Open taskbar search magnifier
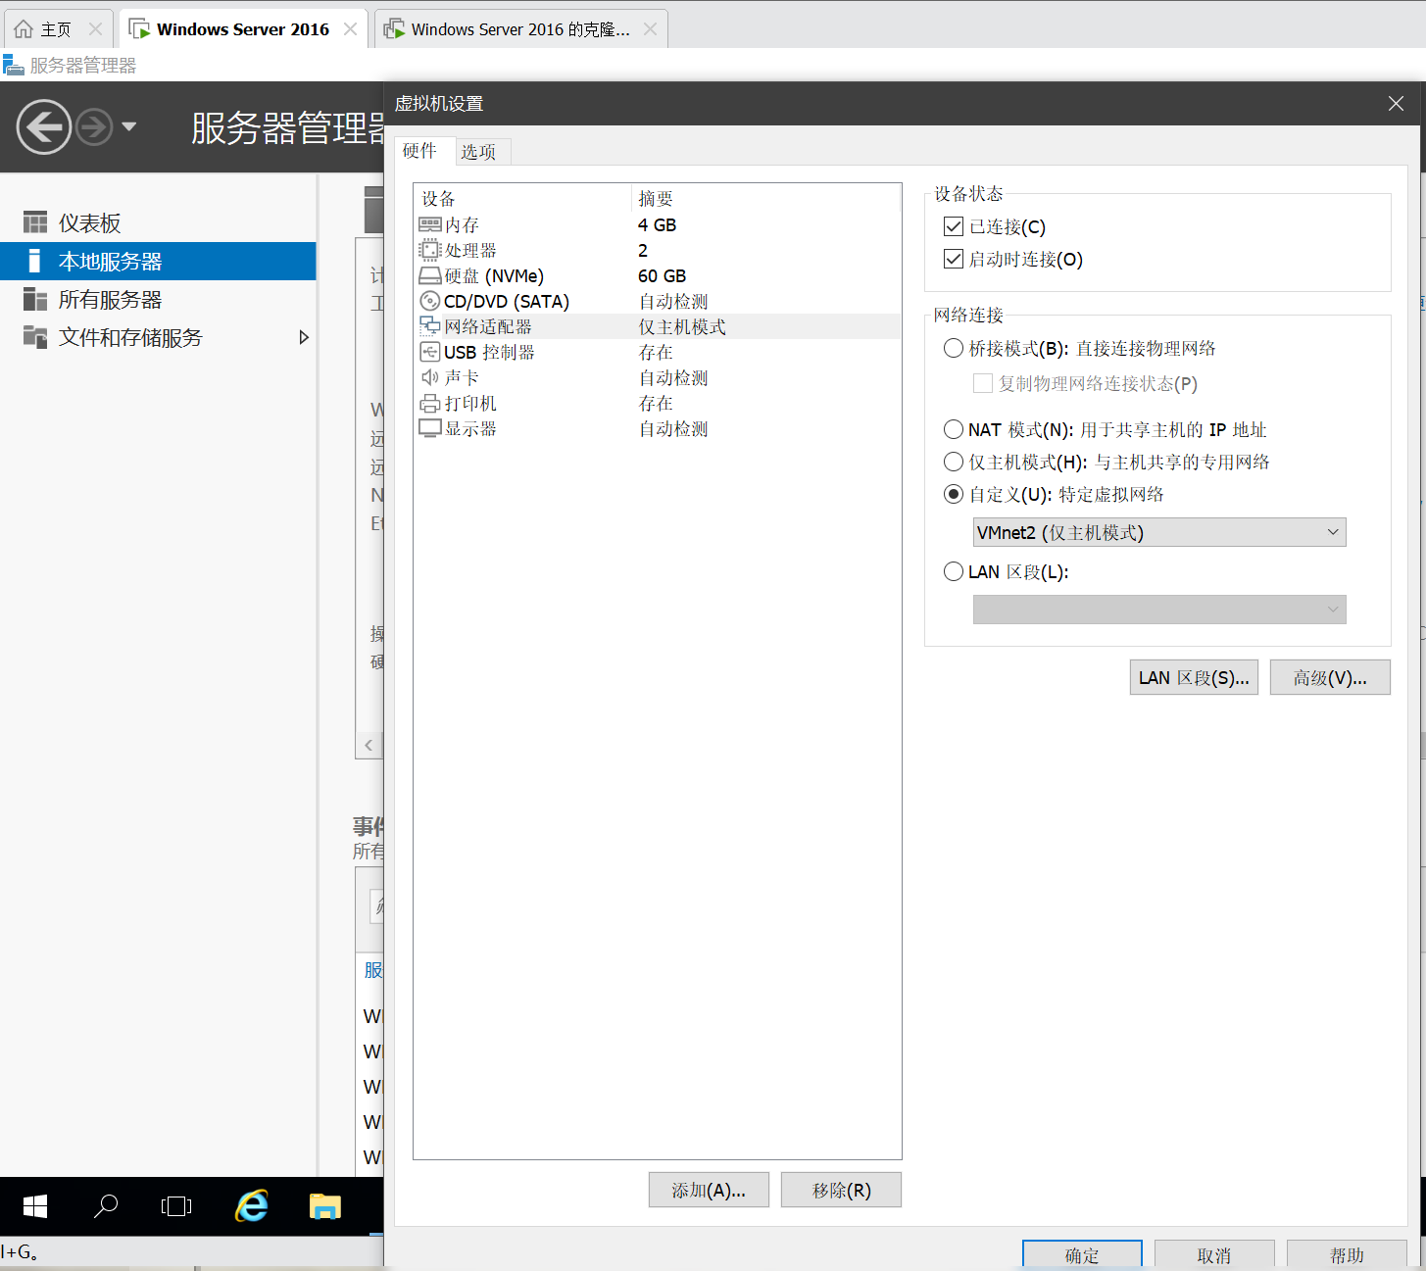 [x=106, y=1206]
